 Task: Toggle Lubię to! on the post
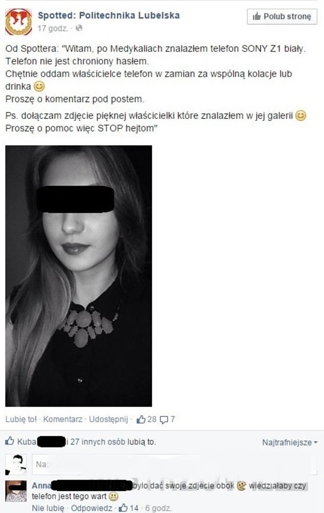click(x=21, y=420)
